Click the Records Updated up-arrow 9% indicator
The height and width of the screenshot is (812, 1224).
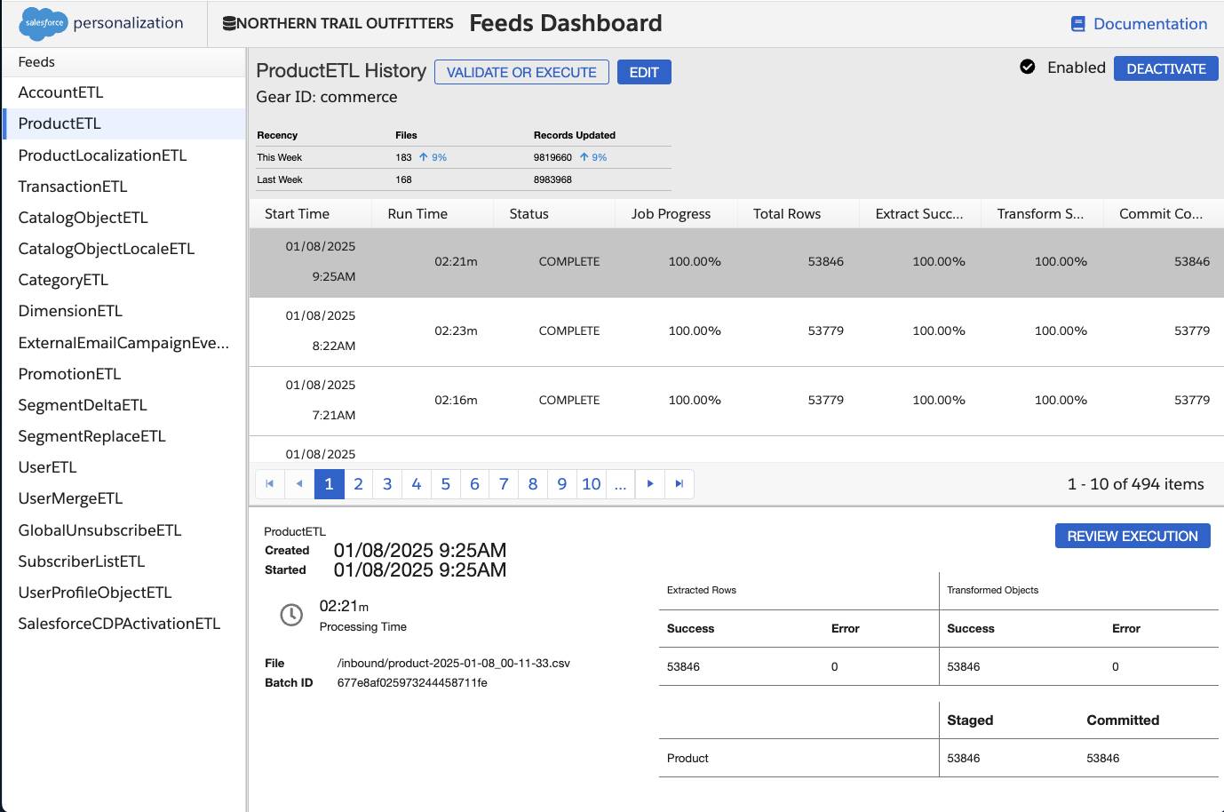coord(593,157)
